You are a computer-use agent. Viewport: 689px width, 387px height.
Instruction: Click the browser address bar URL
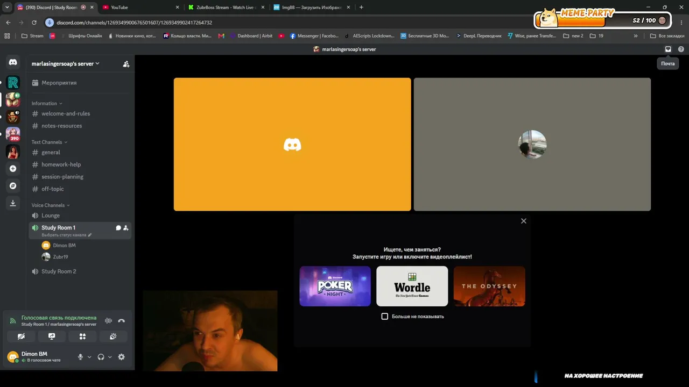click(x=134, y=23)
